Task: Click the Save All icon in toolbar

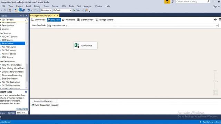Action: point(23,10)
